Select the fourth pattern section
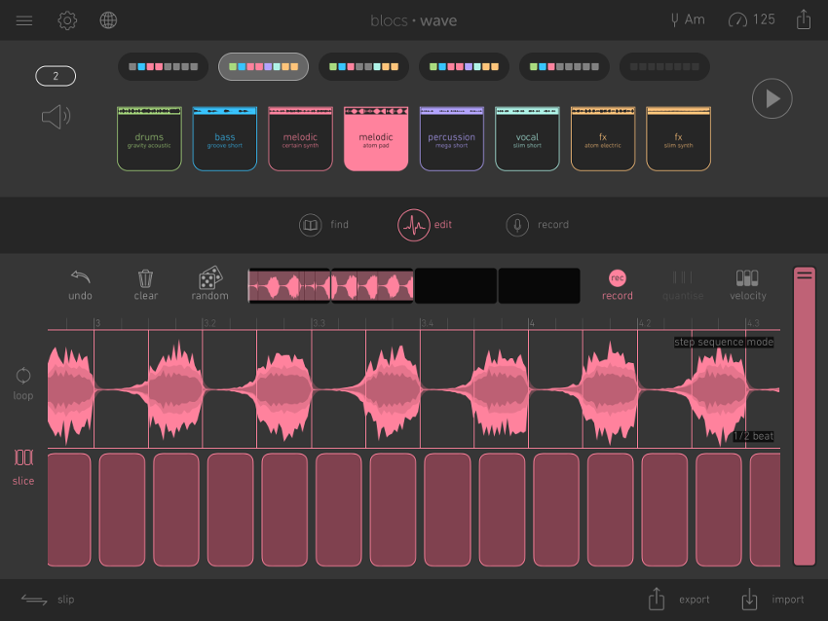The height and width of the screenshot is (621, 828). click(464, 67)
